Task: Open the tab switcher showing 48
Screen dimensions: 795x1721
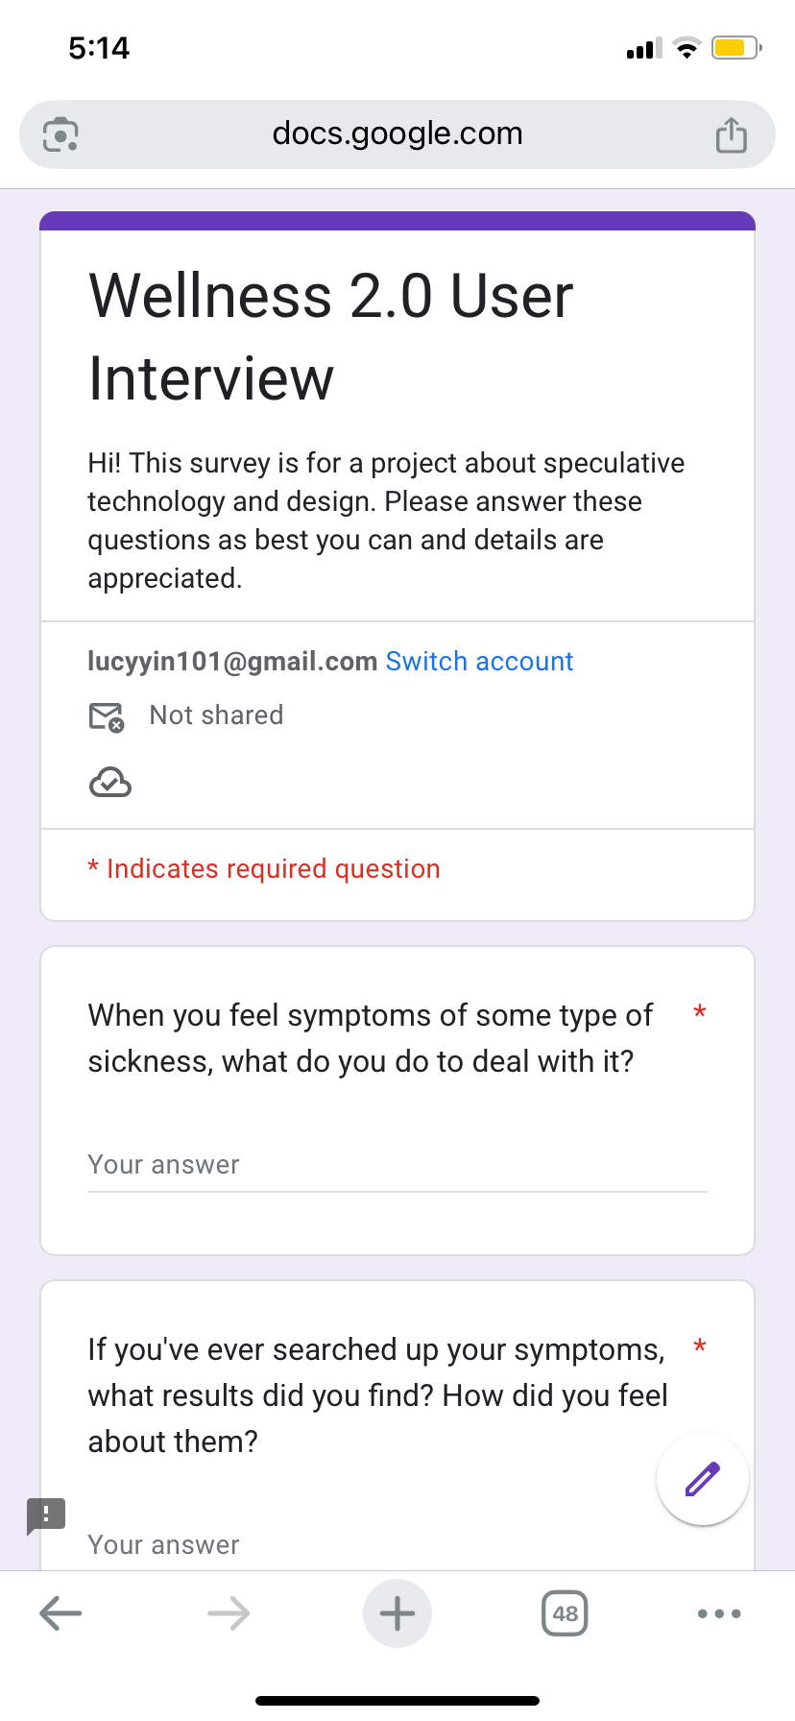Action: [566, 1613]
